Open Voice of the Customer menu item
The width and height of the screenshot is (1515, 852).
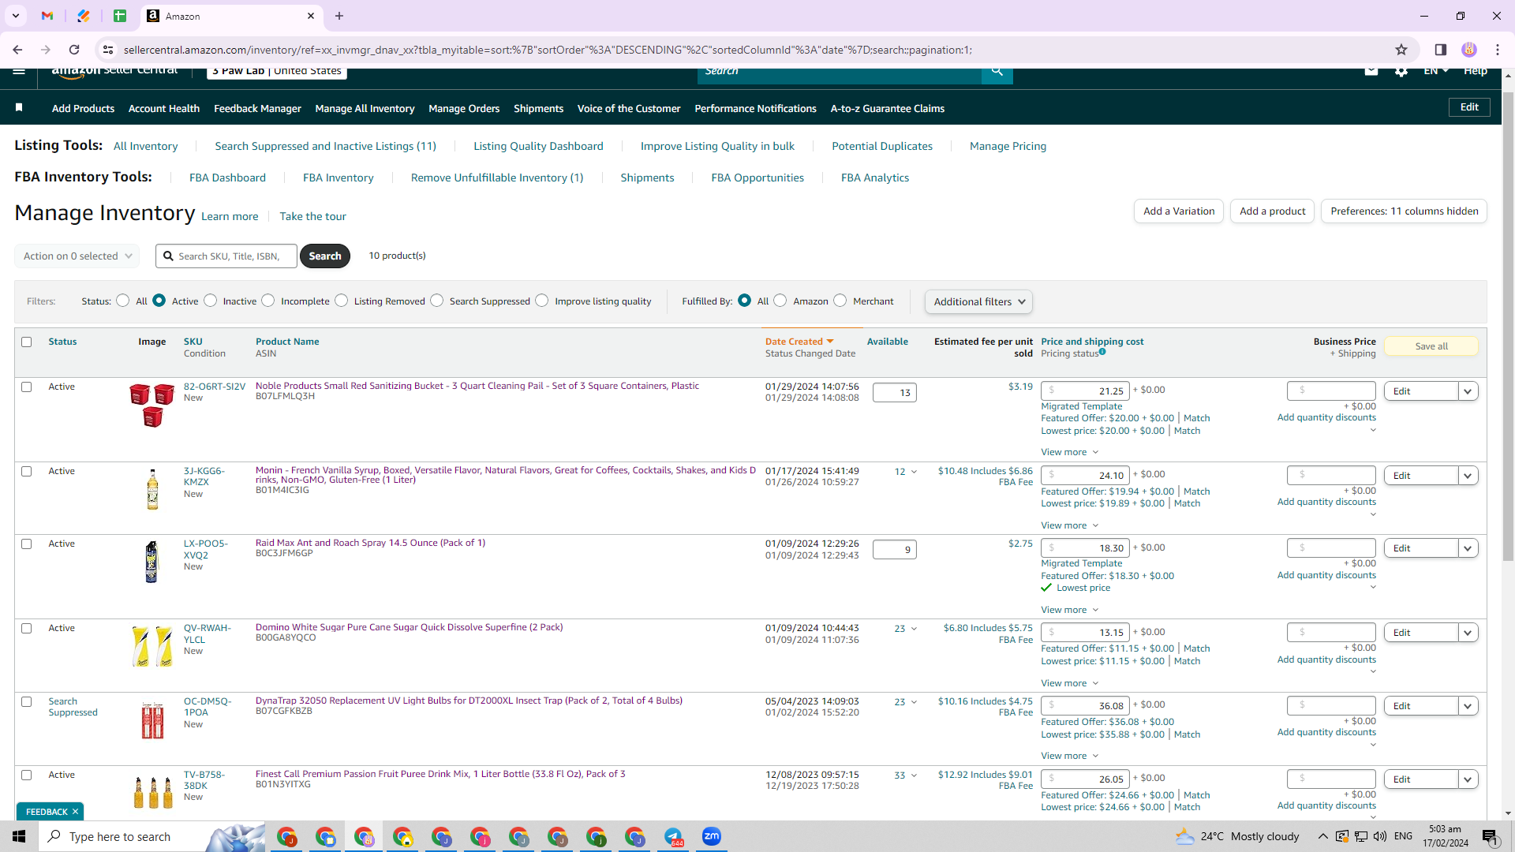click(x=629, y=109)
